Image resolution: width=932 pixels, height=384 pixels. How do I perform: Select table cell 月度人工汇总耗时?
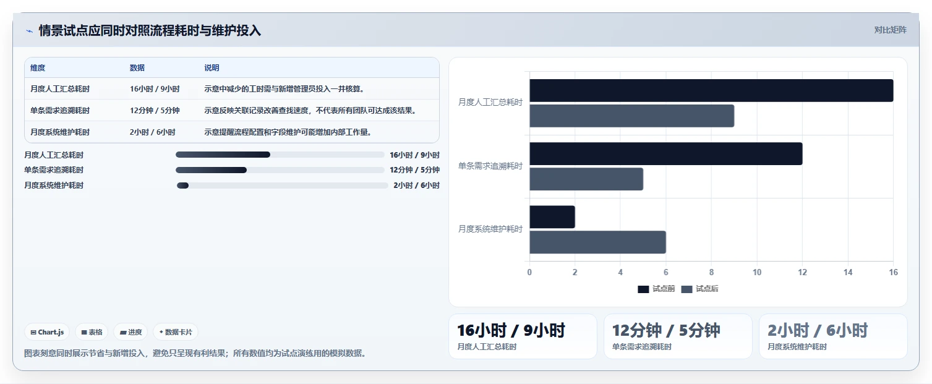coord(60,89)
